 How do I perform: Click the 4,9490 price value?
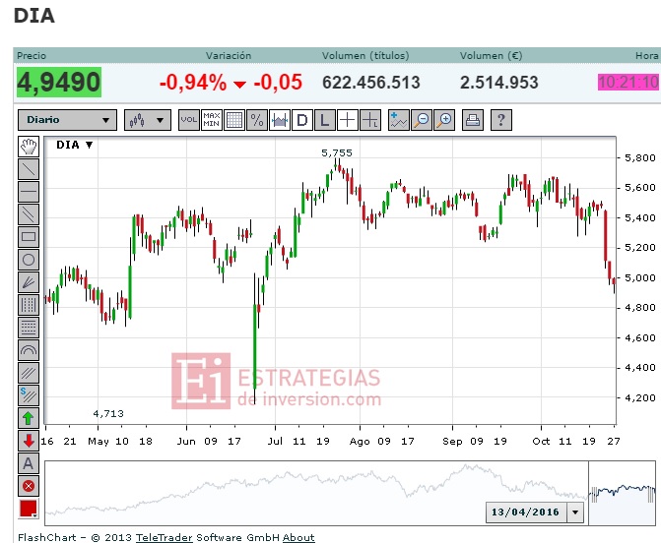pos(59,82)
